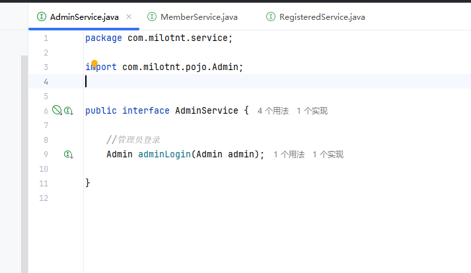Viewport: 471px width, 273px height.
Task: Click line number 12 in the gutter
Action: click(x=44, y=198)
